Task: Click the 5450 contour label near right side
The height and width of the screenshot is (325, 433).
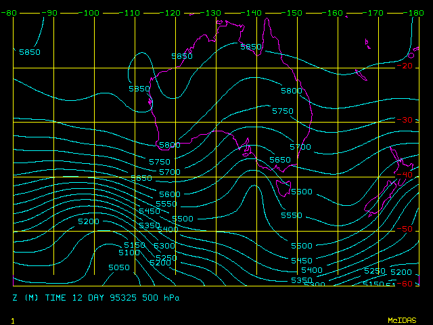Action: click(x=302, y=261)
